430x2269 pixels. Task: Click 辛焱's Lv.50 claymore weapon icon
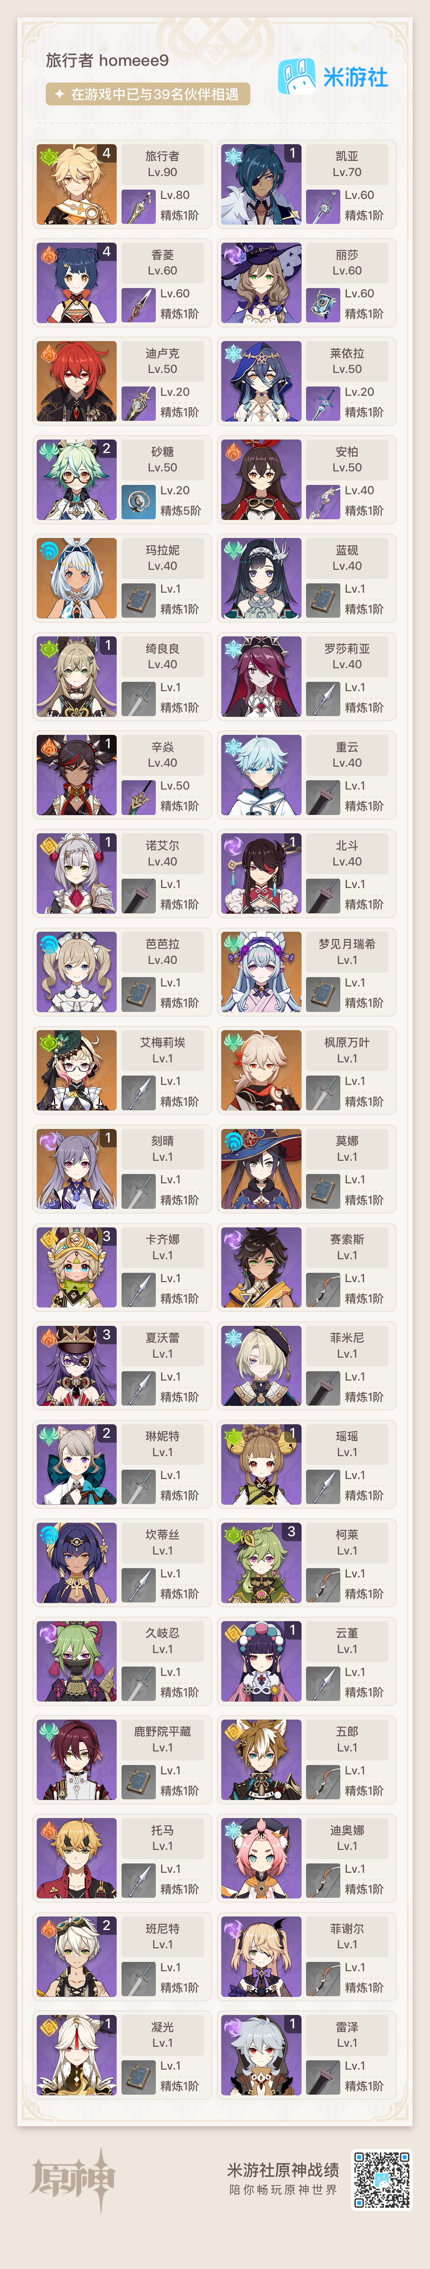tap(138, 796)
